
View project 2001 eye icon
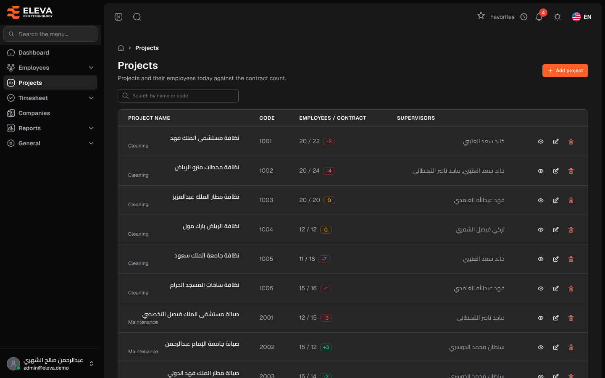point(541,318)
